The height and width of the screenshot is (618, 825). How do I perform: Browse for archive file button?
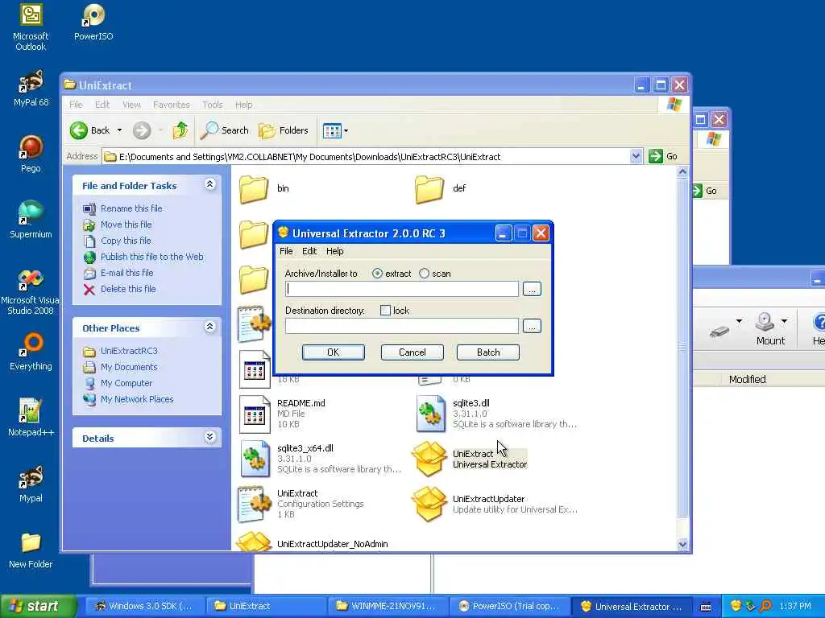coord(532,289)
